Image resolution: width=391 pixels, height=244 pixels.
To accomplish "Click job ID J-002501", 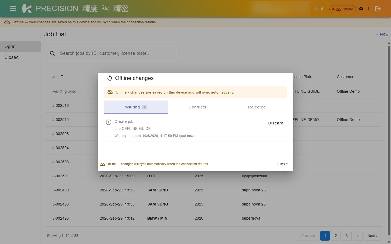I will point(61,176).
